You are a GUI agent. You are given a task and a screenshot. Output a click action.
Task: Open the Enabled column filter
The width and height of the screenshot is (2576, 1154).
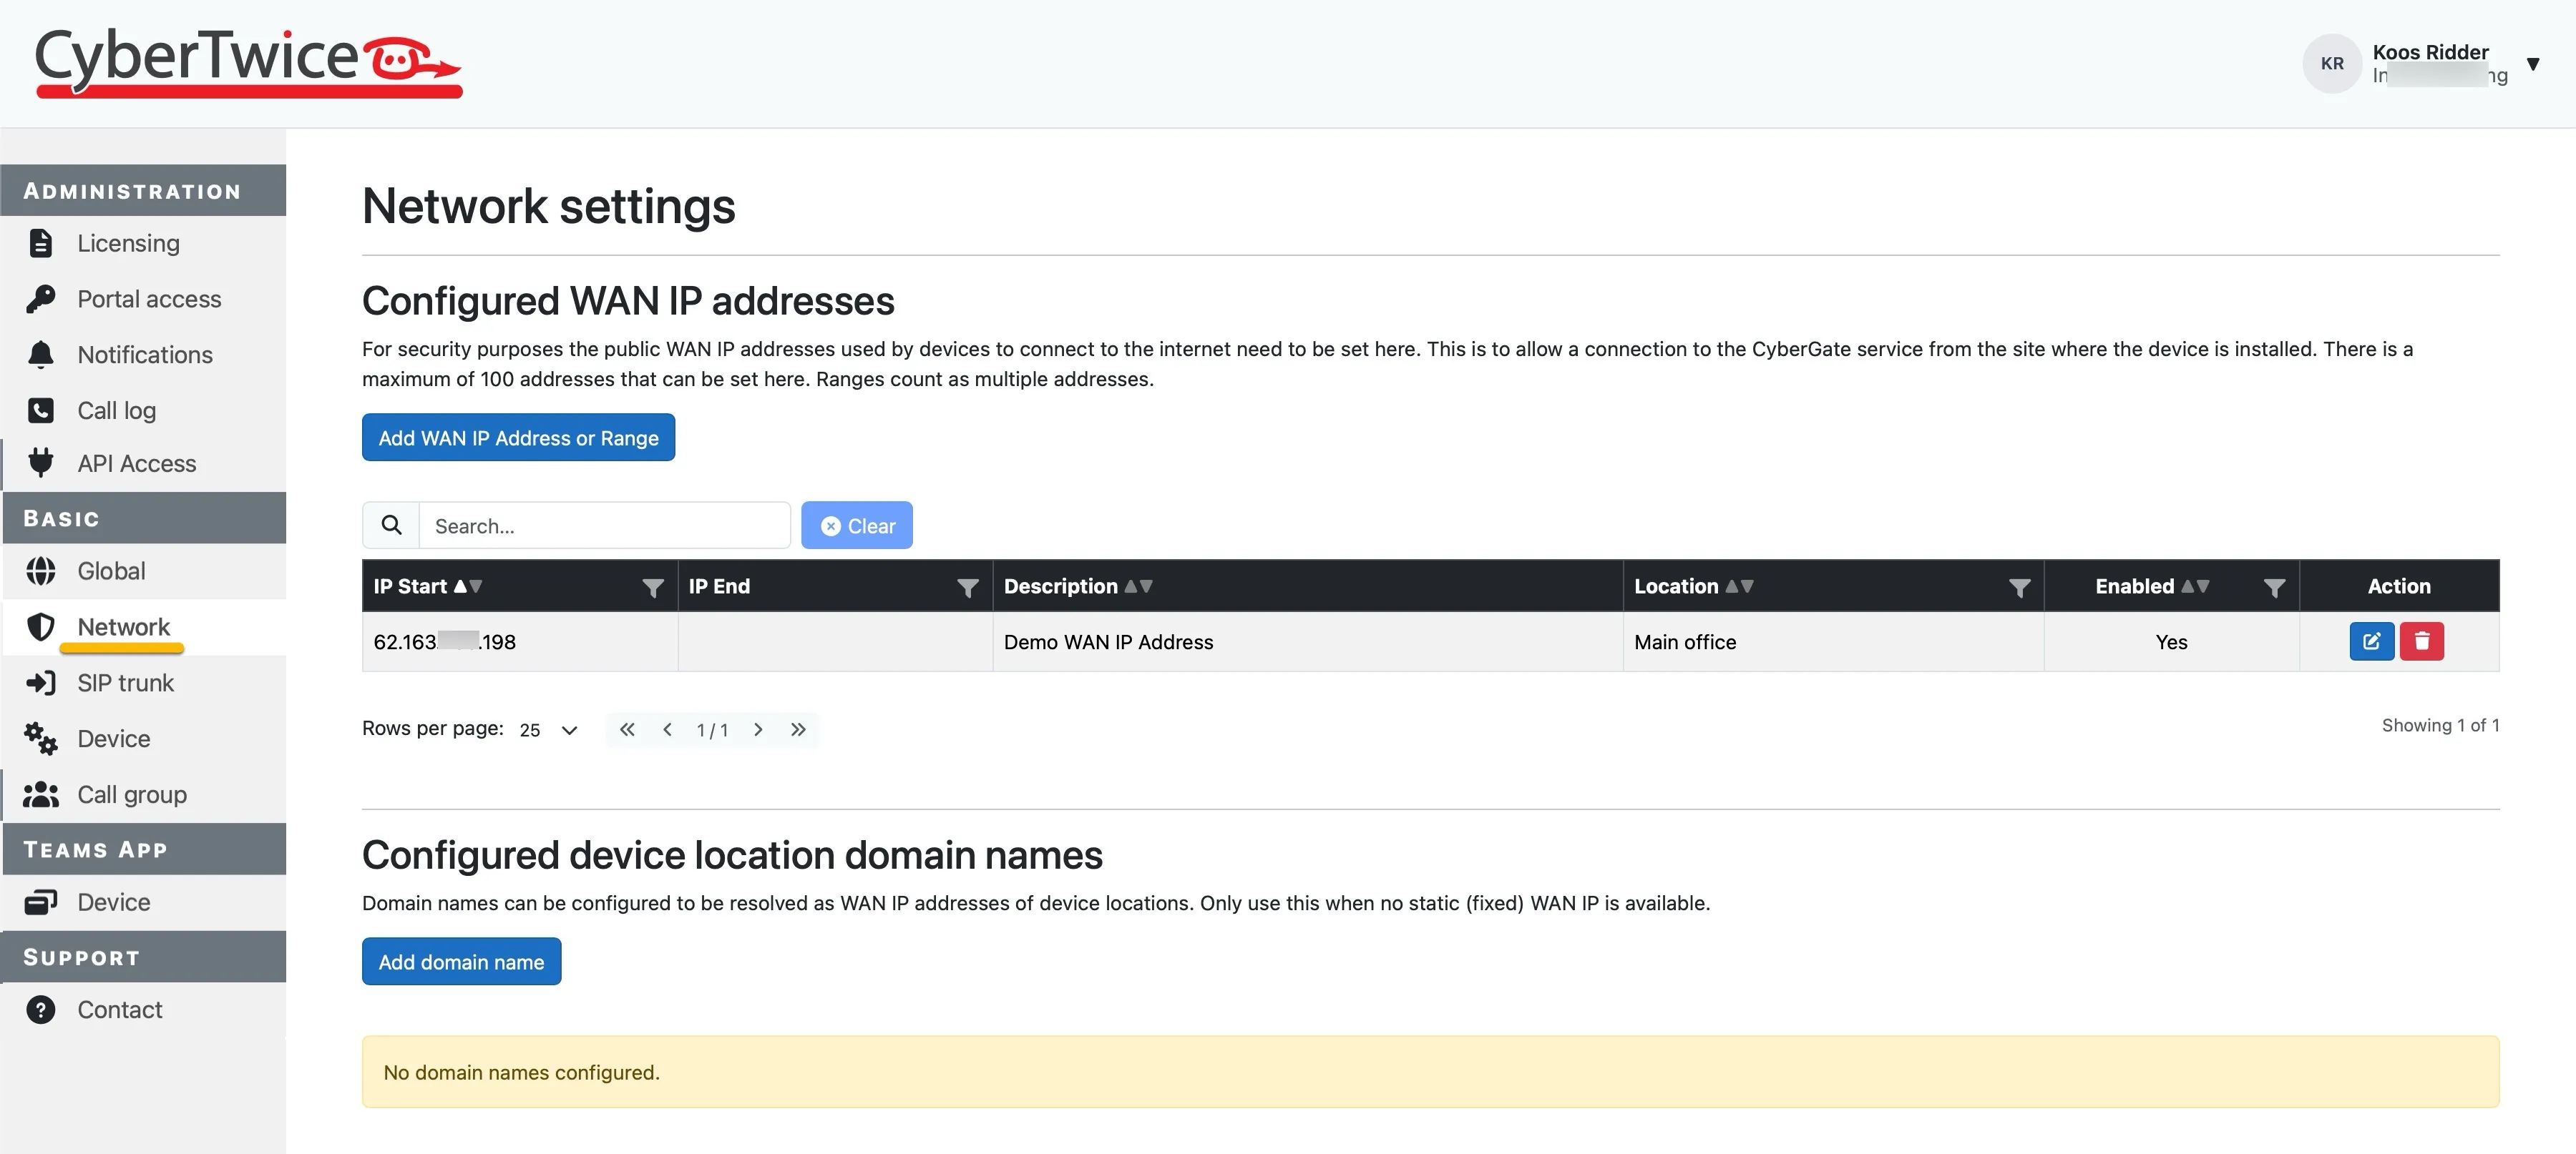(x=2274, y=588)
